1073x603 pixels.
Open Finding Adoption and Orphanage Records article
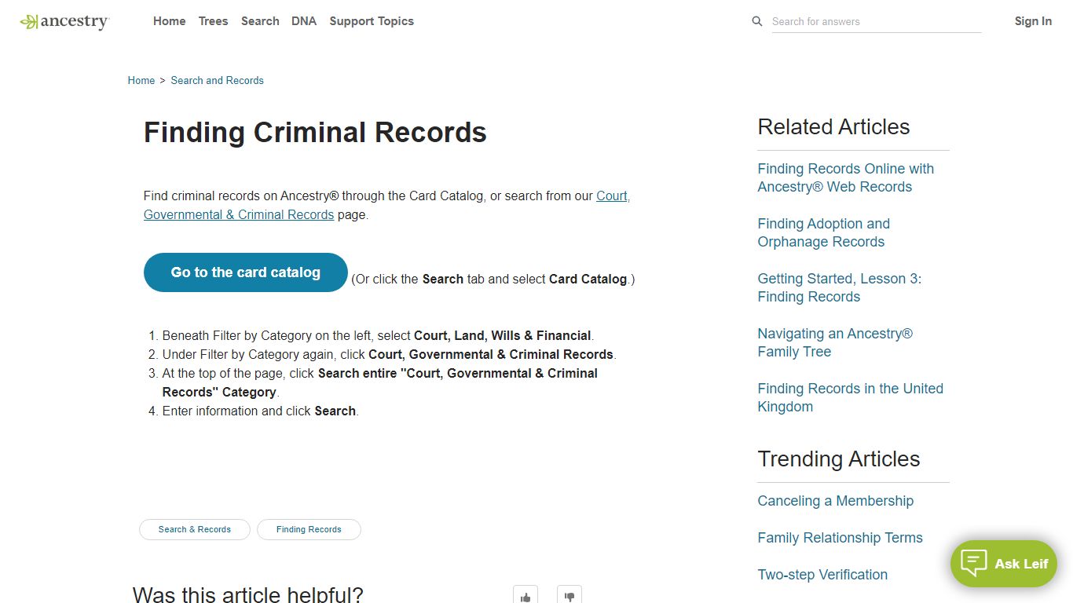point(823,232)
